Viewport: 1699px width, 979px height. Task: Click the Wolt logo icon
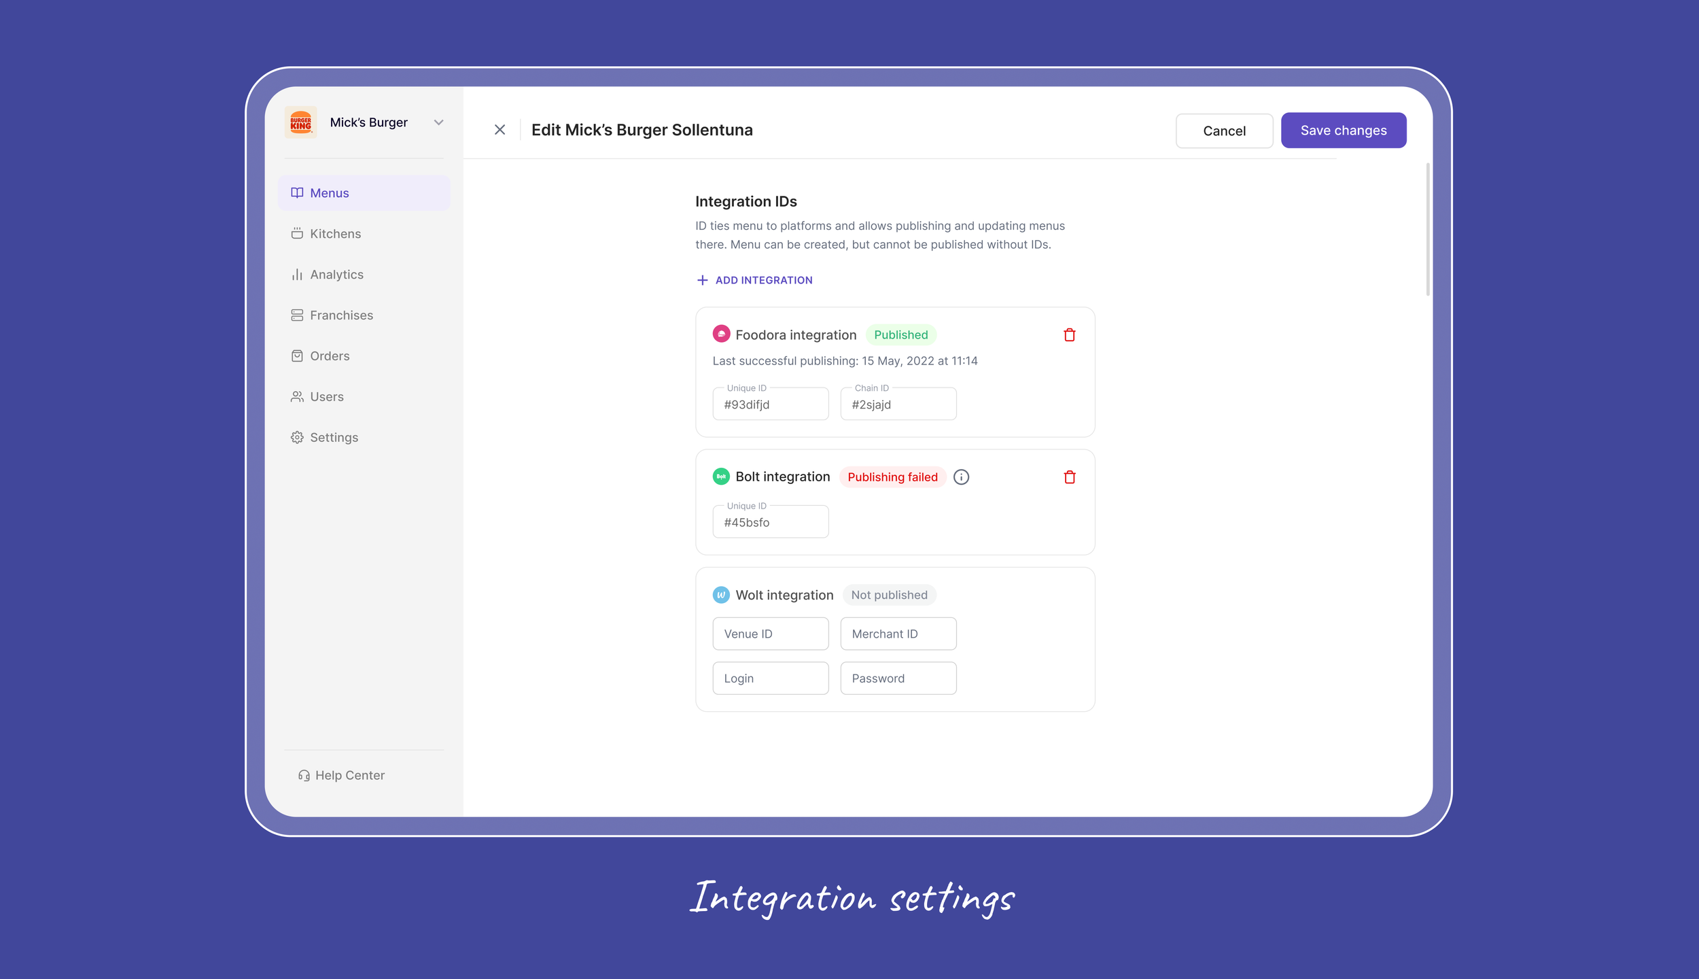click(721, 595)
